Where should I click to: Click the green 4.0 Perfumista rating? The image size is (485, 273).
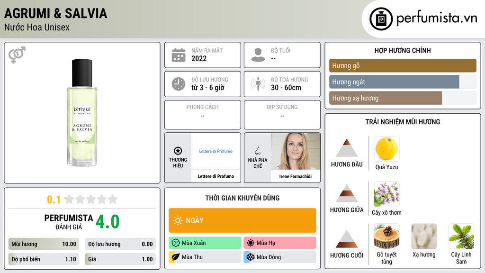[x=108, y=222]
